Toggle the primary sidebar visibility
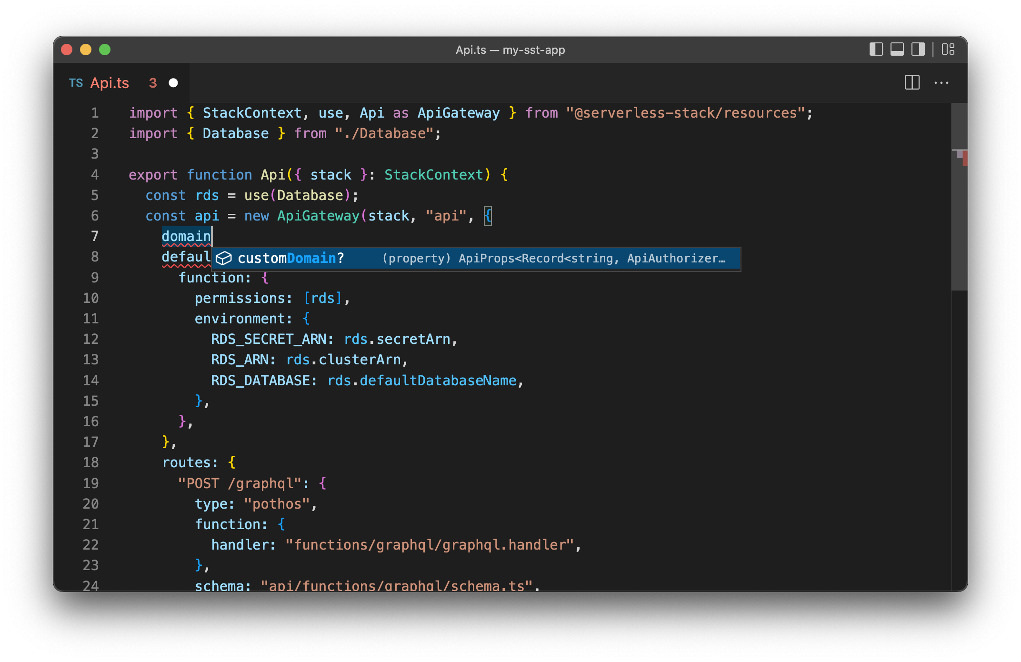 (x=876, y=49)
